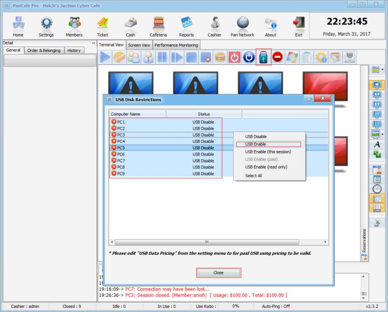Image resolution: width=388 pixels, height=312 pixels.
Task: Switch to the Terminal View tab
Action: point(111,45)
